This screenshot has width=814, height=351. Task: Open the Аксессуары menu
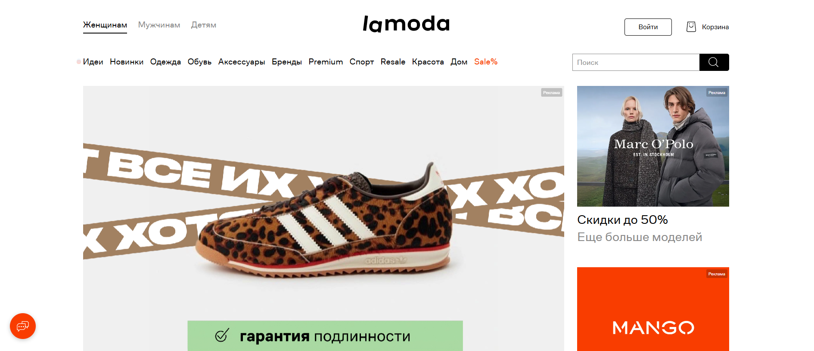(242, 62)
